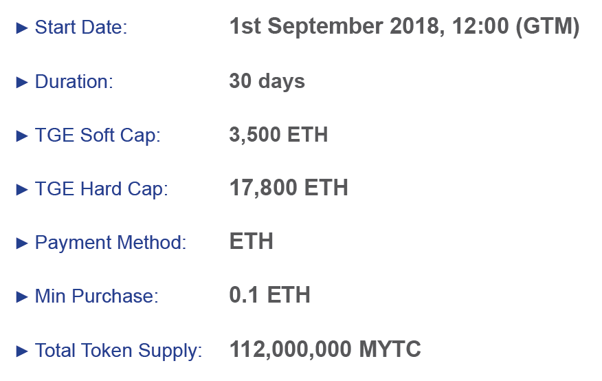This screenshot has height=381, width=602.
Task: Click the 0.1 ETH minimum purchase value
Action: pyautogui.click(x=269, y=295)
